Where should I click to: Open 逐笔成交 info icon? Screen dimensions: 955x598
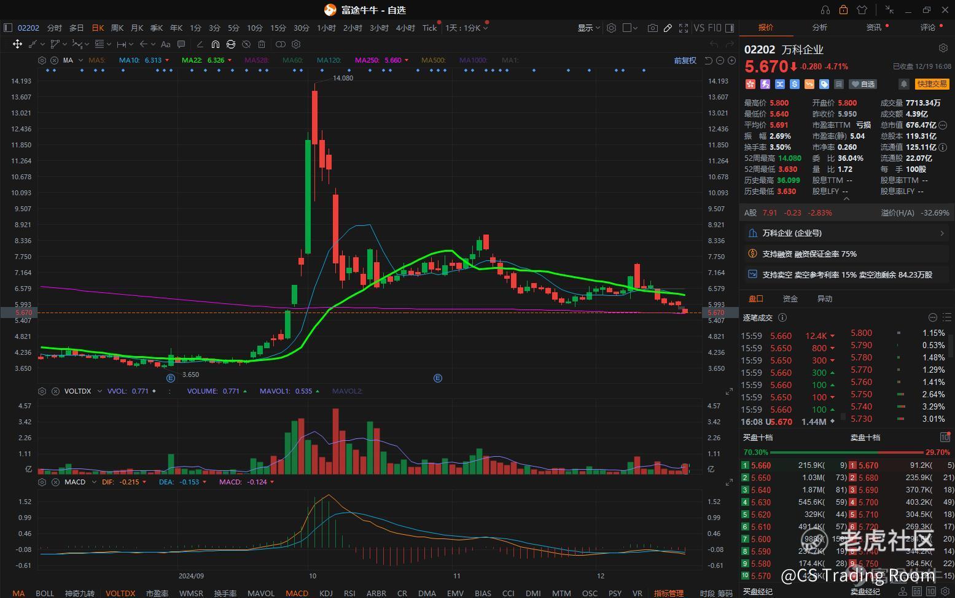pos(782,317)
